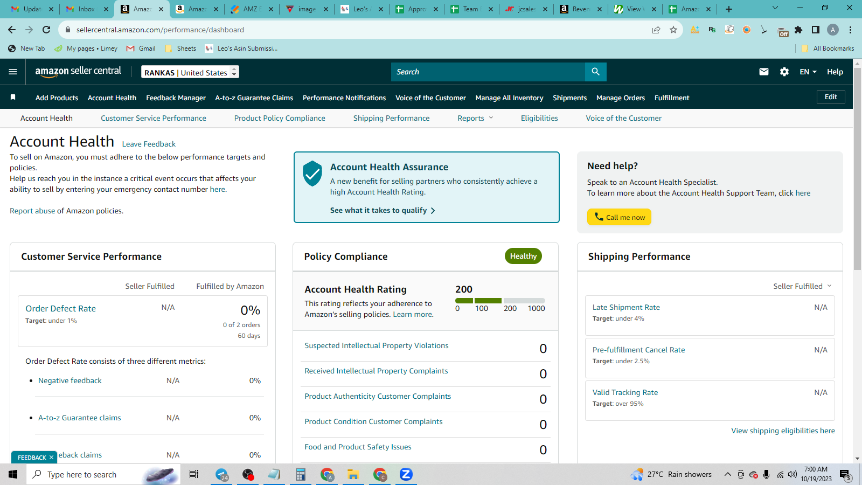Click the Chrome profile avatar icon
The height and width of the screenshot is (485, 862).
[833, 30]
